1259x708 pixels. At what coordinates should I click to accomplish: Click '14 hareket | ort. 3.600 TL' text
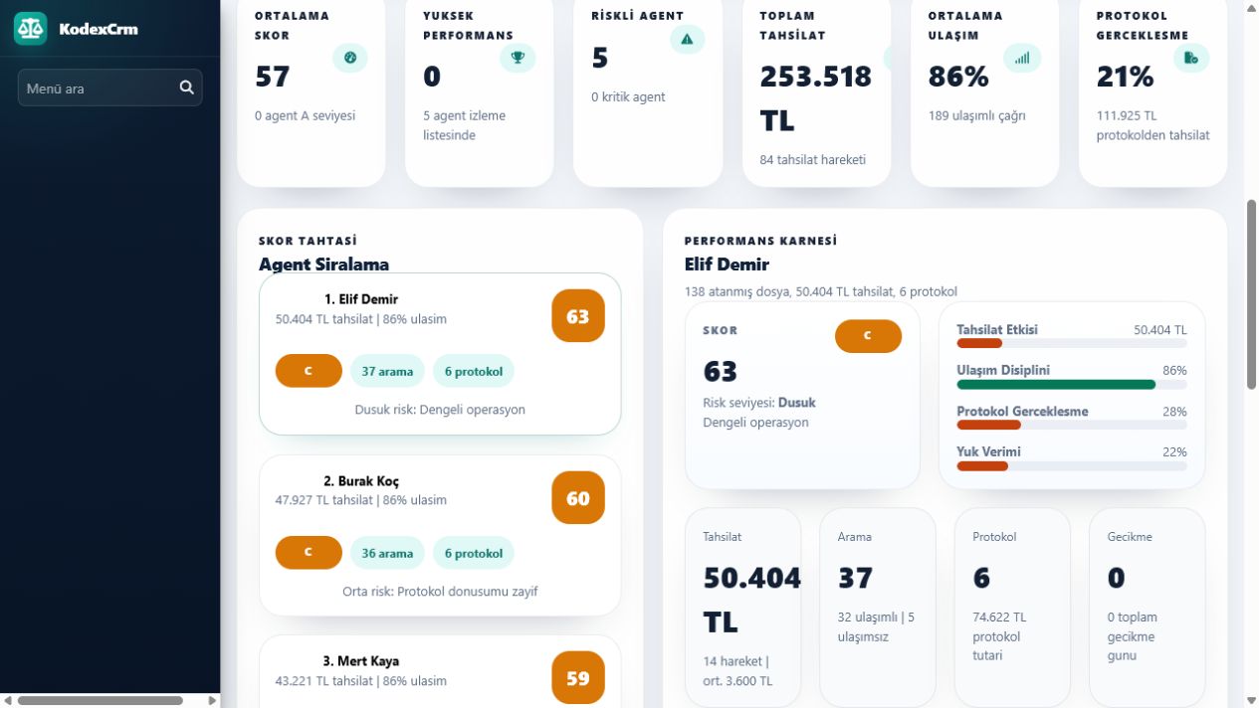click(x=737, y=671)
